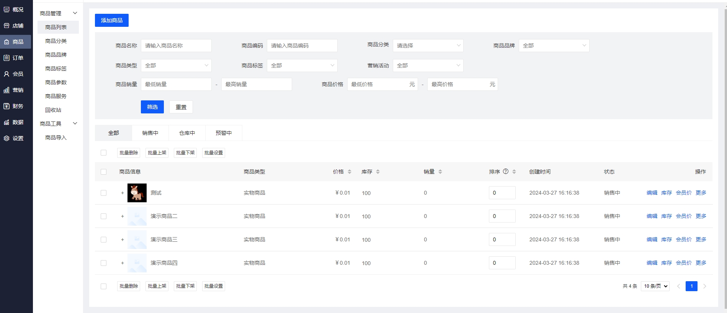Viewport: 727px width, 313px height.
Task: Expand the 演示商品二 row with plus sign
Action: (x=123, y=216)
